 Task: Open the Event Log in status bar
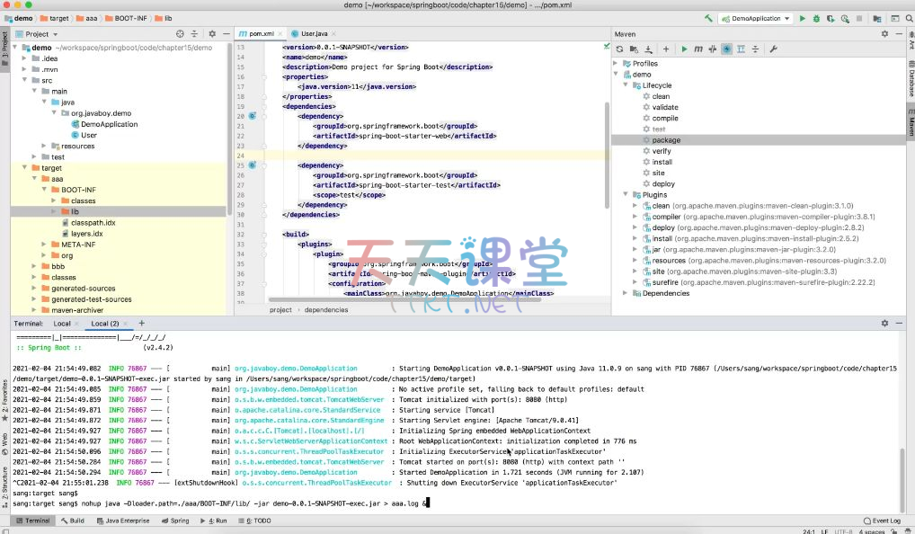[882, 521]
